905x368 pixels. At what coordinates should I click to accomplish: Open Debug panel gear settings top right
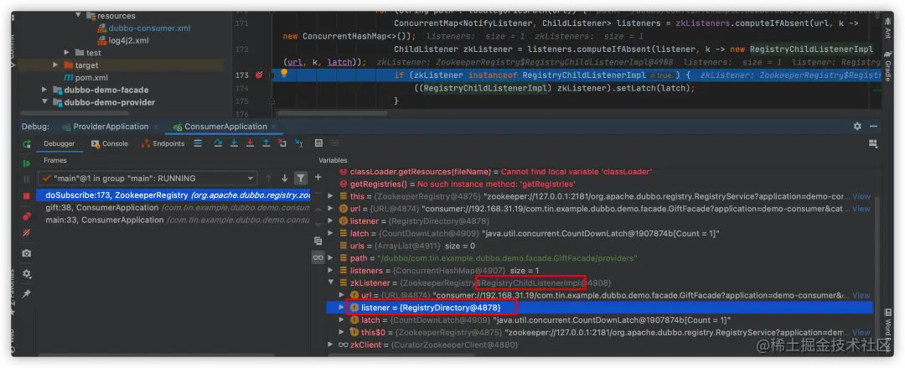857,126
